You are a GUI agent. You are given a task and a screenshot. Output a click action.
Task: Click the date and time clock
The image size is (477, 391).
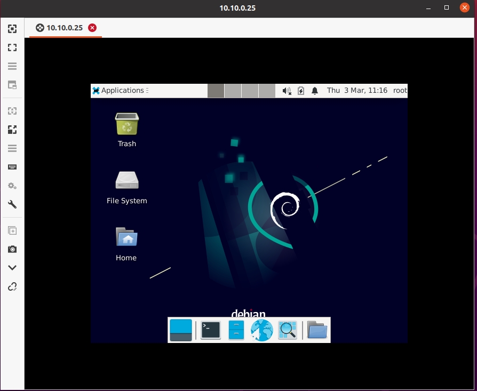coord(357,91)
